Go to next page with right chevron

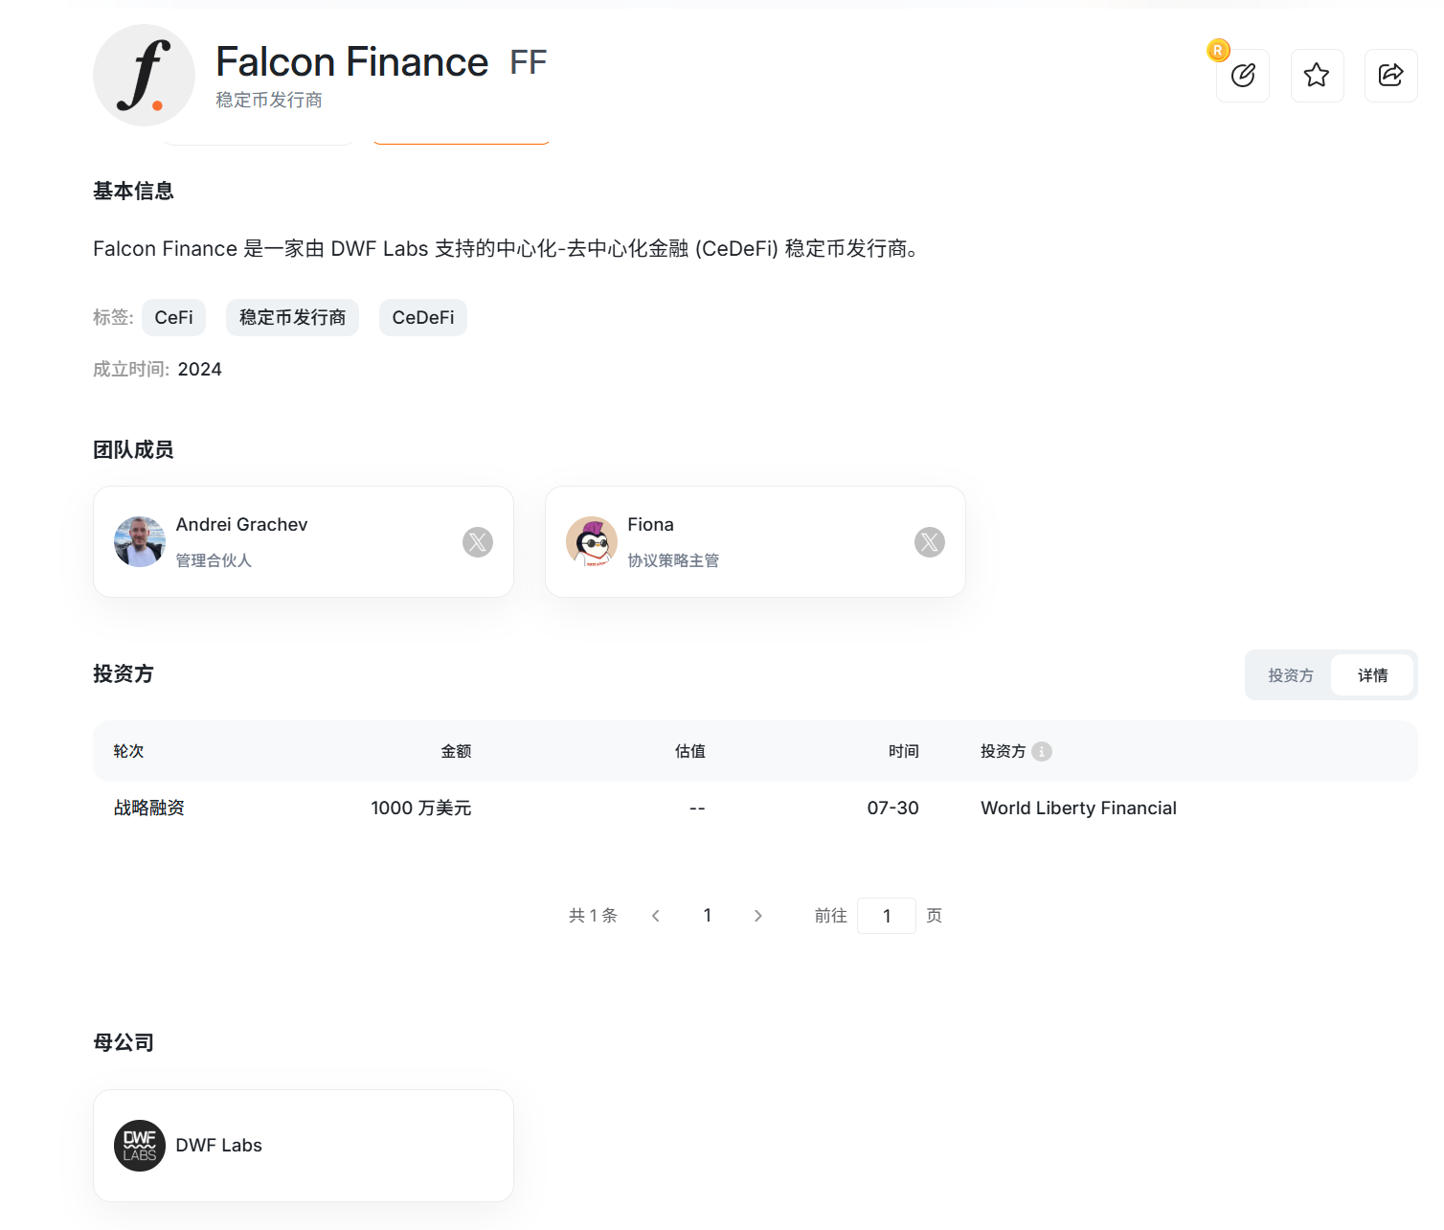757,915
